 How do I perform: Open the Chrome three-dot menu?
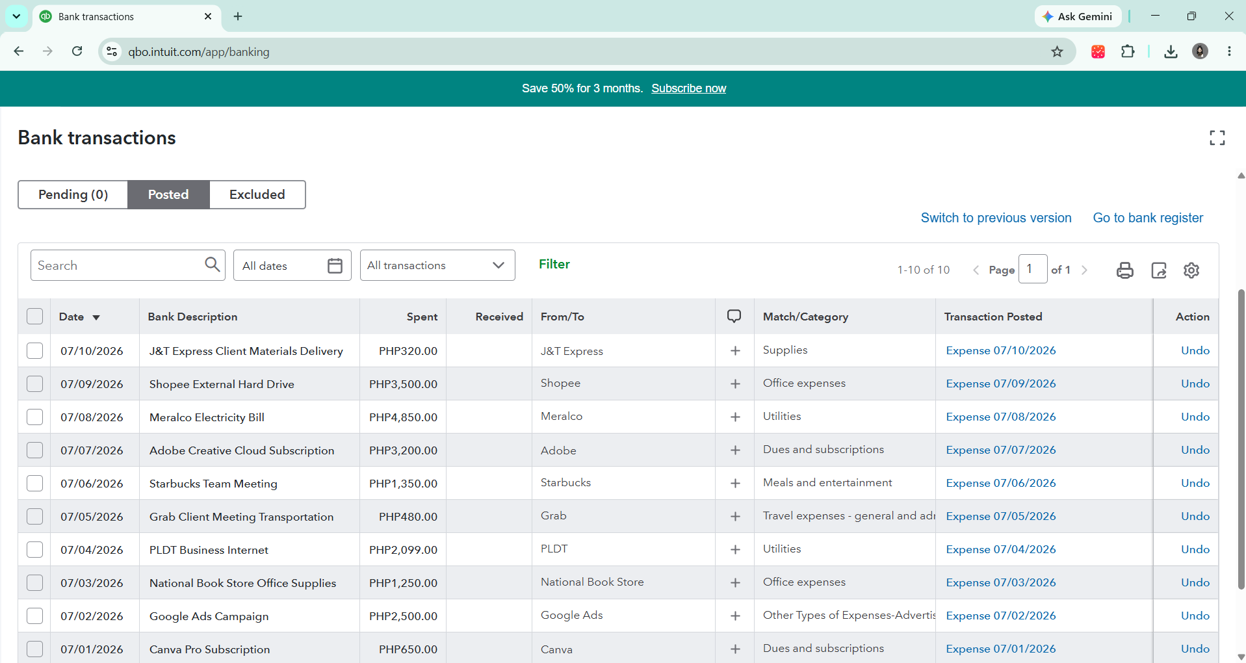tap(1229, 51)
